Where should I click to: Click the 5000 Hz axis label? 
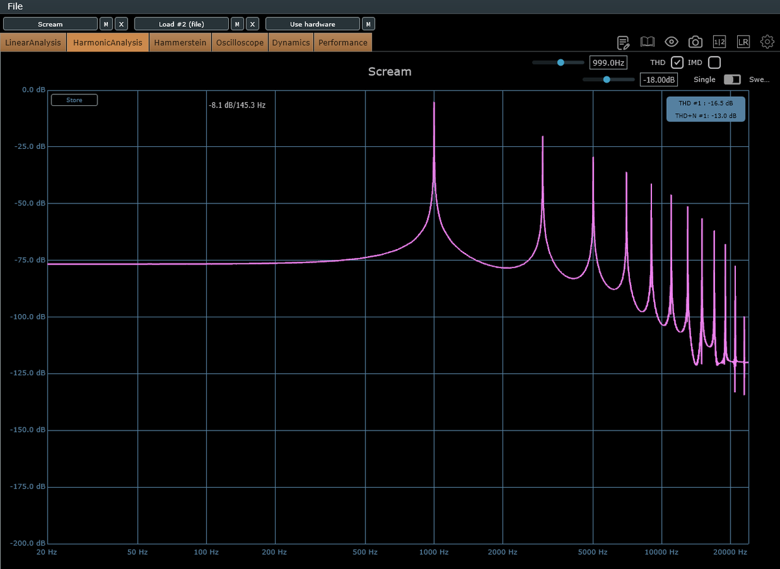point(593,552)
